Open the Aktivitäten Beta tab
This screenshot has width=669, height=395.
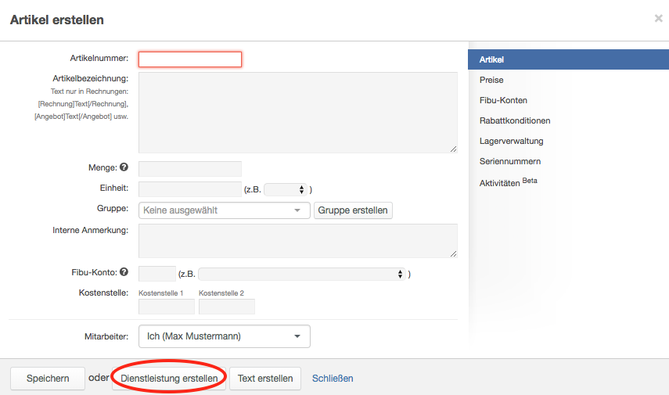point(508,182)
